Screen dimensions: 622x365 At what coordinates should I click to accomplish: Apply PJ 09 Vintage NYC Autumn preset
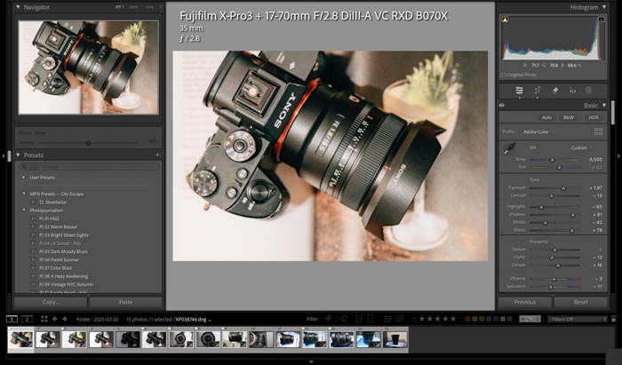point(67,284)
